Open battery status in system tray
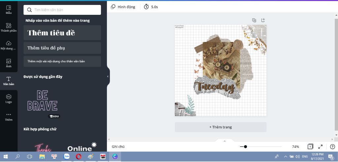Image resolution: width=338 pixels, height=162 pixels. pyautogui.click(x=291, y=157)
